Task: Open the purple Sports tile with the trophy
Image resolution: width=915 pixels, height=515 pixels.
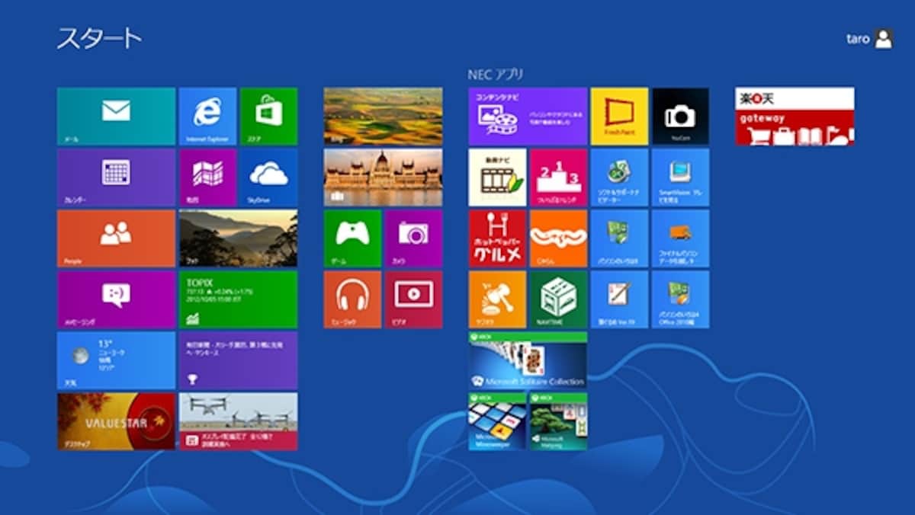Action: pos(238,360)
